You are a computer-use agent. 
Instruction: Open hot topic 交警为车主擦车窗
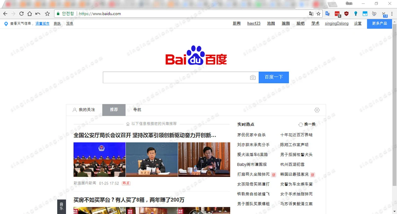coord(297,184)
